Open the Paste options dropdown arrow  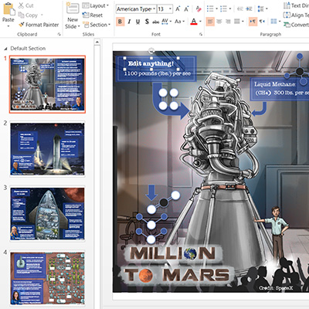click(x=8, y=25)
